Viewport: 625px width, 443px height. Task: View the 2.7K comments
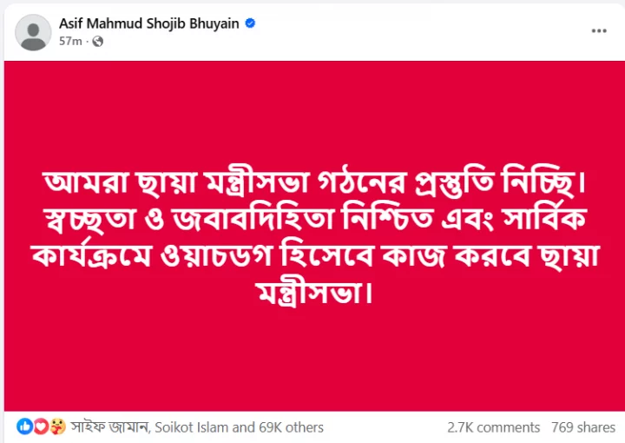click(x=493, y=427)
